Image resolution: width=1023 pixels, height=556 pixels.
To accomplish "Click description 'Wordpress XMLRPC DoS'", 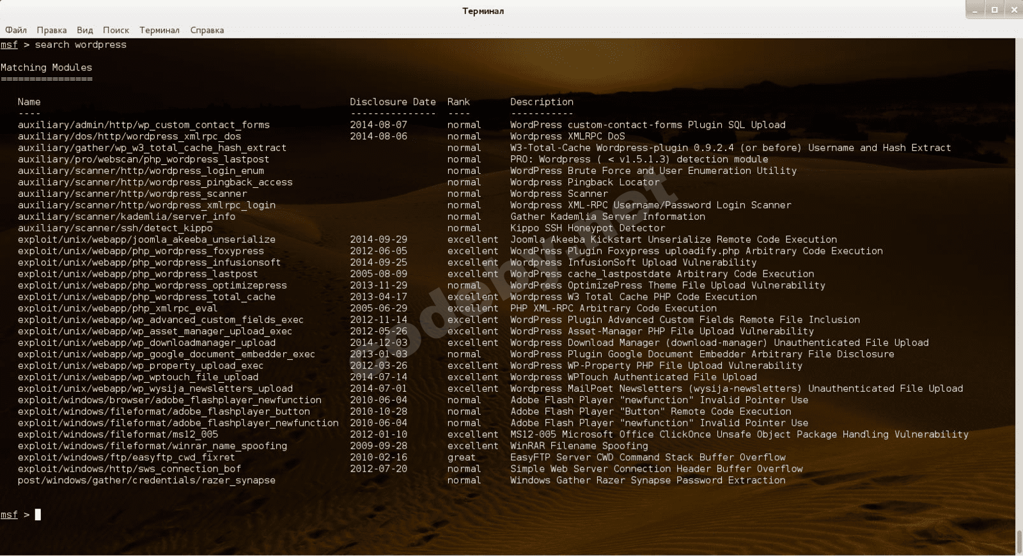I will pyautogui.click(x=568, y=137).
